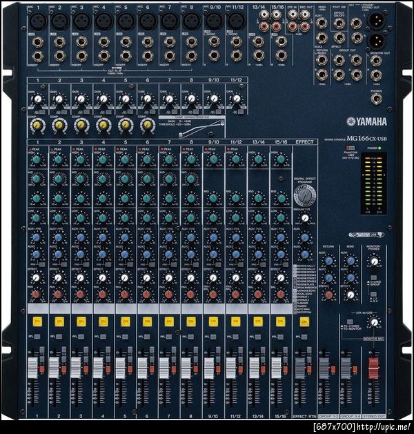The image size is (414, 434).
Task: Click channel 6 yellow COMP knob
Action: 148,126
